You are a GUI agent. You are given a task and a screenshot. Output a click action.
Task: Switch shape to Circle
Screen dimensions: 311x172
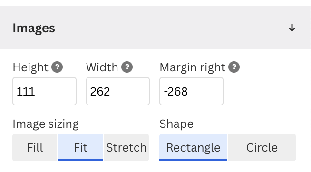pos(262,147)
